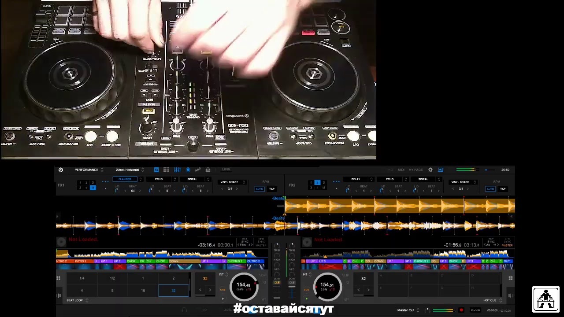Image resolution: width=564 pixels, height=317 pixels.
Task: Open the ABC lyrics icon
Action: (198, 170)
